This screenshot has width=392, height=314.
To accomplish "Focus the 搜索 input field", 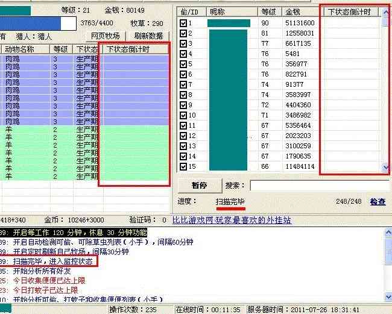I will tap(320, 186).
